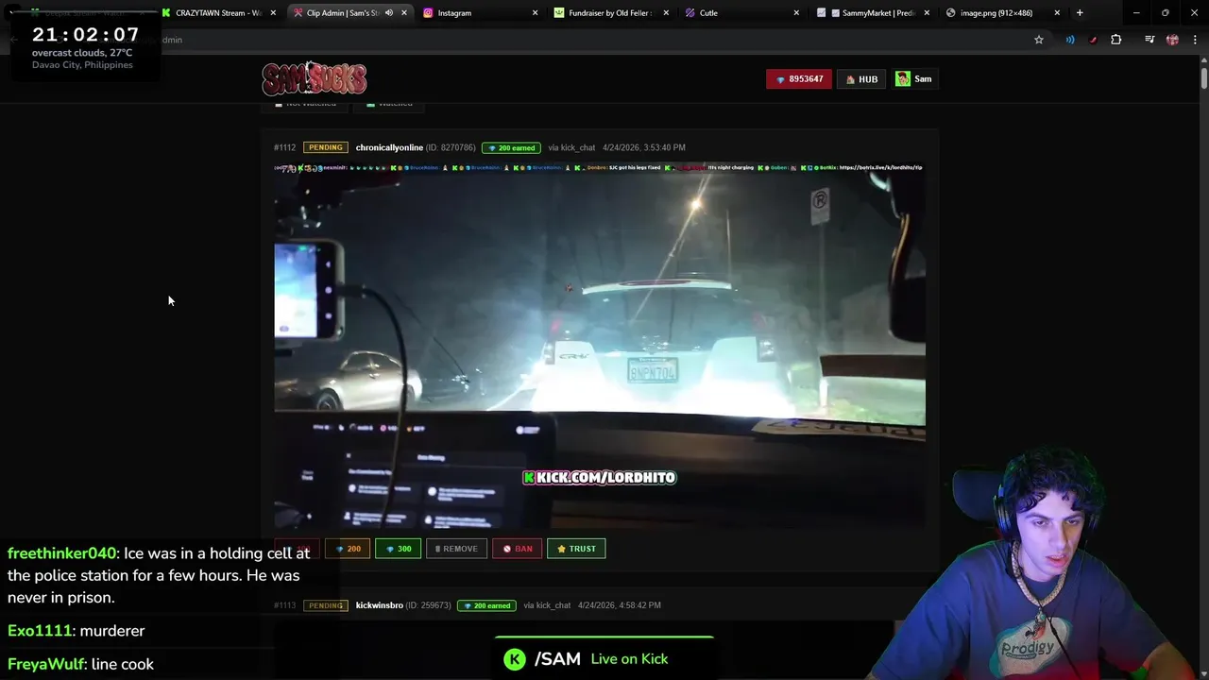Bookmark this page with star icon
1209x680 pixels.
[x=1039, y=40]
